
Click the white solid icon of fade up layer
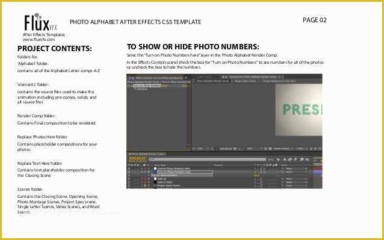pos(155,179)
